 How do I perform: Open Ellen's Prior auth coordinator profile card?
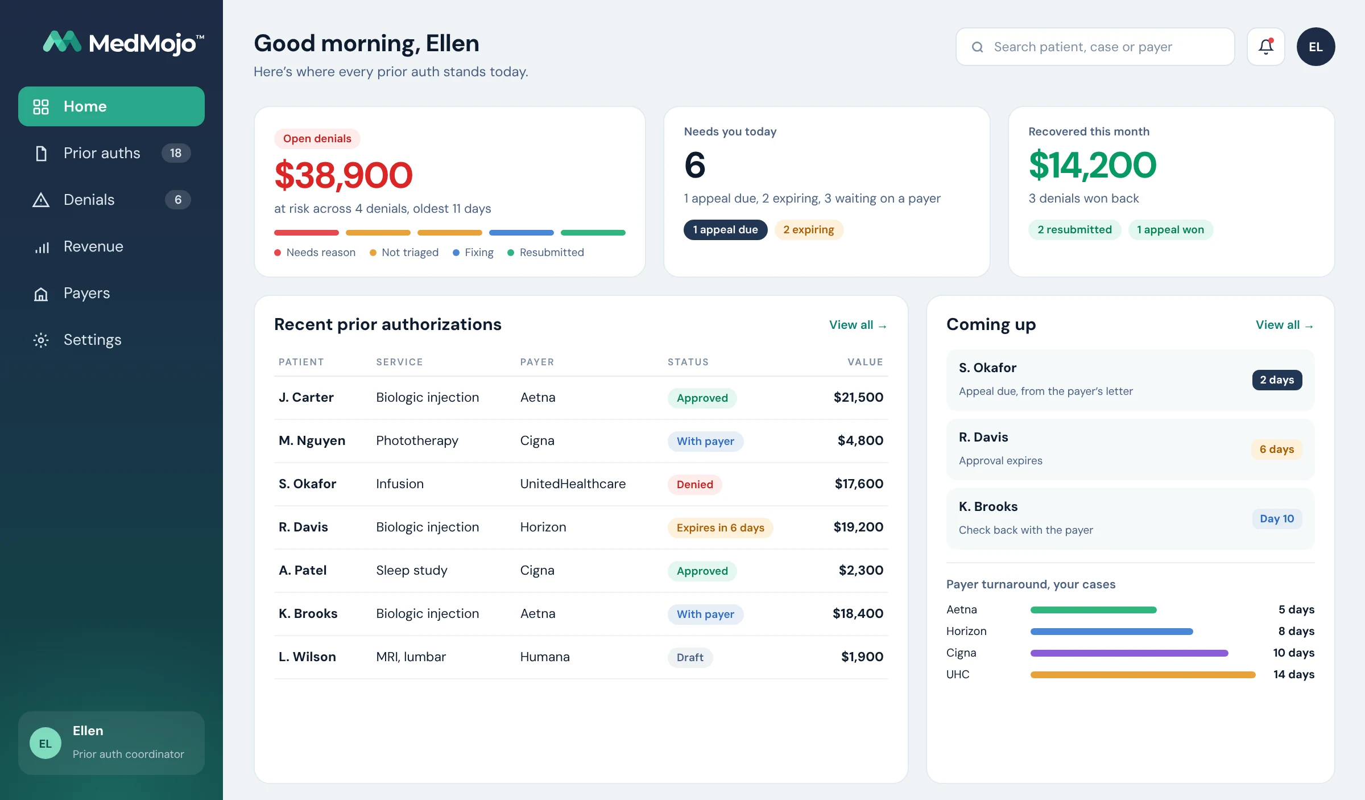pyautogui.click(x=111, y=743)
